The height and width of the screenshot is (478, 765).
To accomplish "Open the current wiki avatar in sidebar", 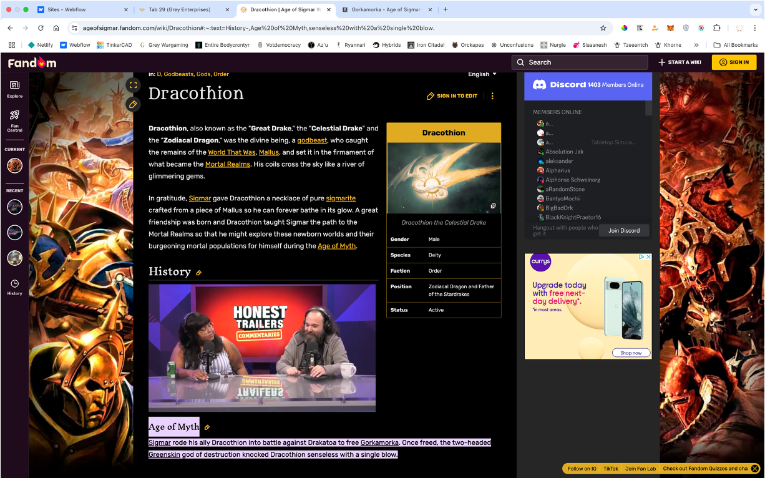I will [x=15, y=165].
